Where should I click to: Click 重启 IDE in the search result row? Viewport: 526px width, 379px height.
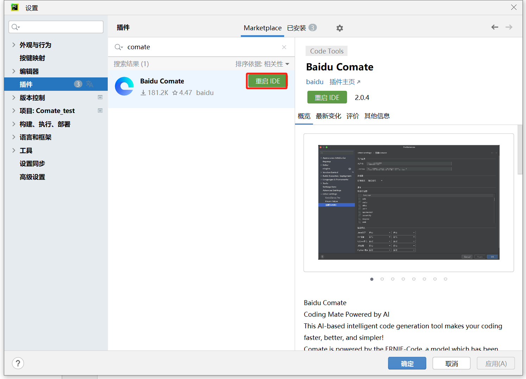point(267,81)
